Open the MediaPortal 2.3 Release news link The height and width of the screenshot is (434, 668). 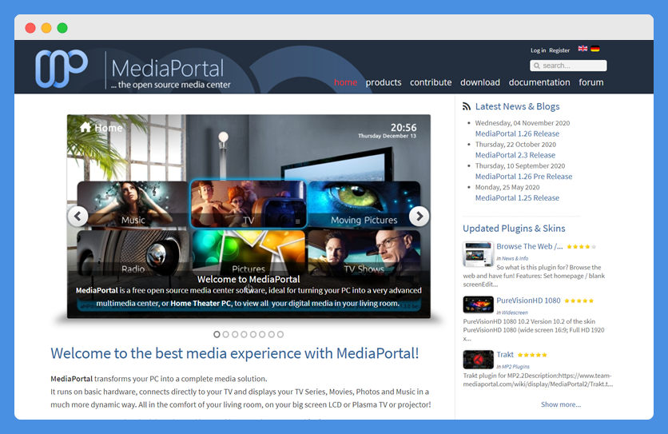(515, 155)
